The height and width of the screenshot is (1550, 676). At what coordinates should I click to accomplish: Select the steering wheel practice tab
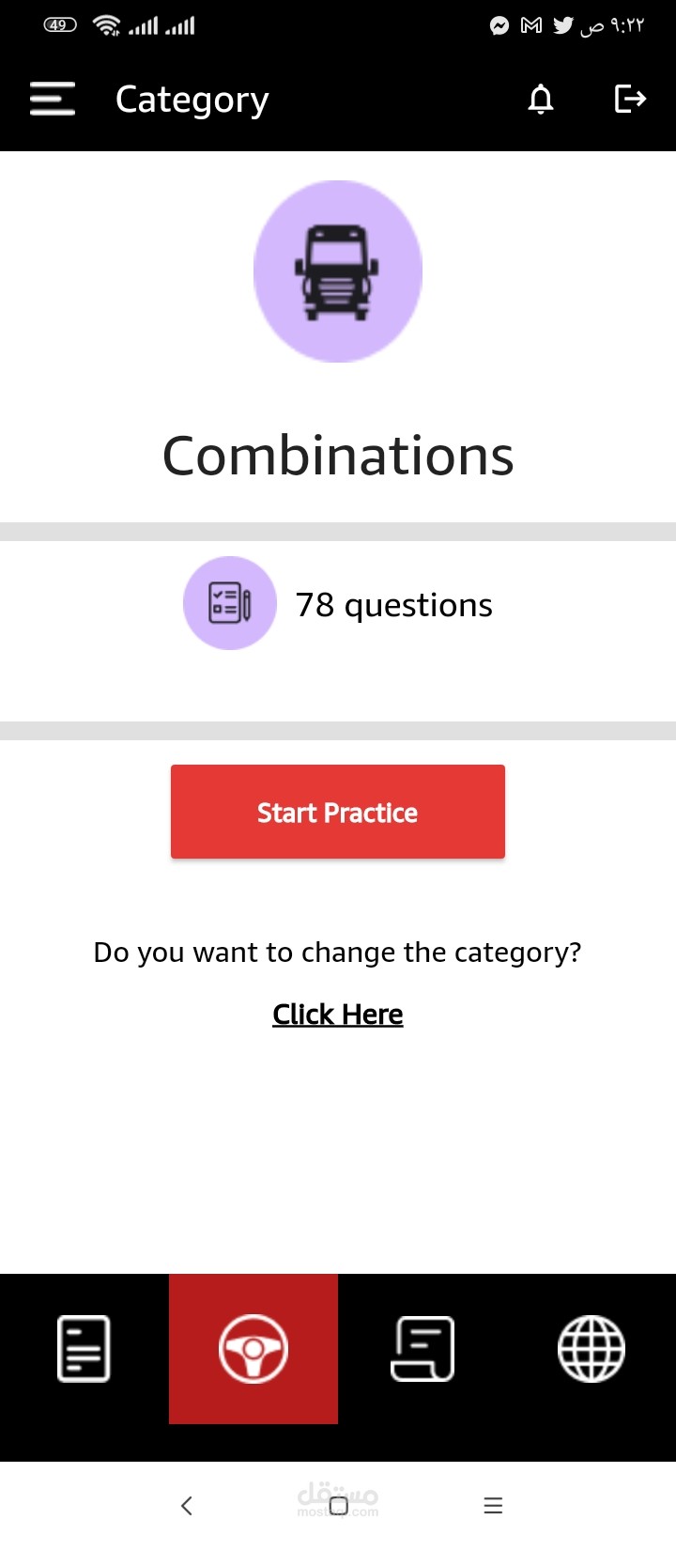[x=253, y=1349]
